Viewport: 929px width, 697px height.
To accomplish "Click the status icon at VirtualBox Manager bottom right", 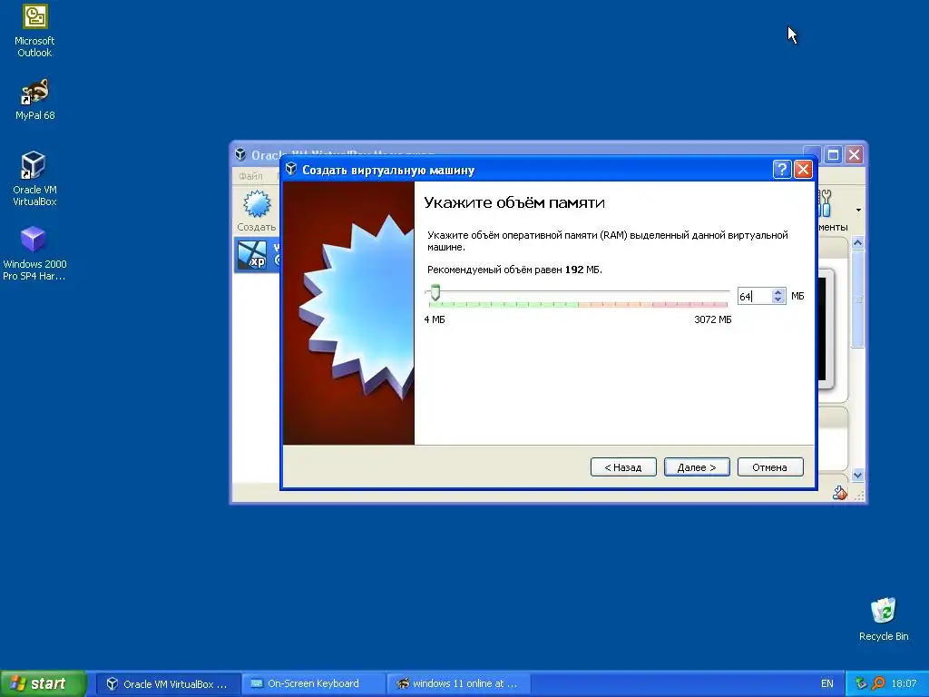I will coord(839,492).
